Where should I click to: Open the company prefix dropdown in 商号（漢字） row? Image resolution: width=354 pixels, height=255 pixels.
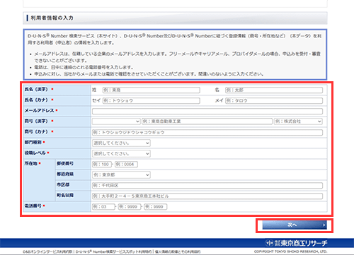pos(116,121)
